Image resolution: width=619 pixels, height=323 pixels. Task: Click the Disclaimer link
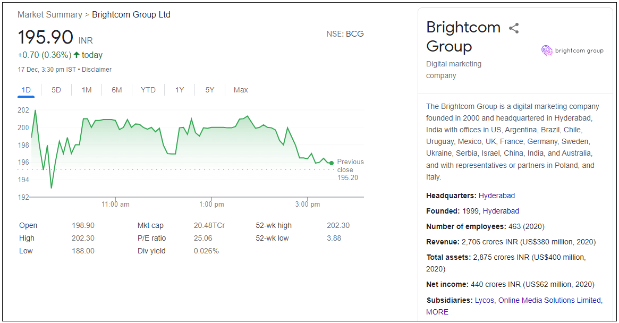click(x=97, y=70)
